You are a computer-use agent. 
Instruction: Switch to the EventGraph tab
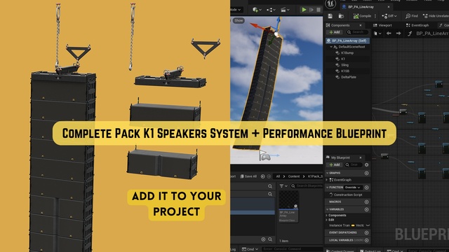(x=417, y=25)
